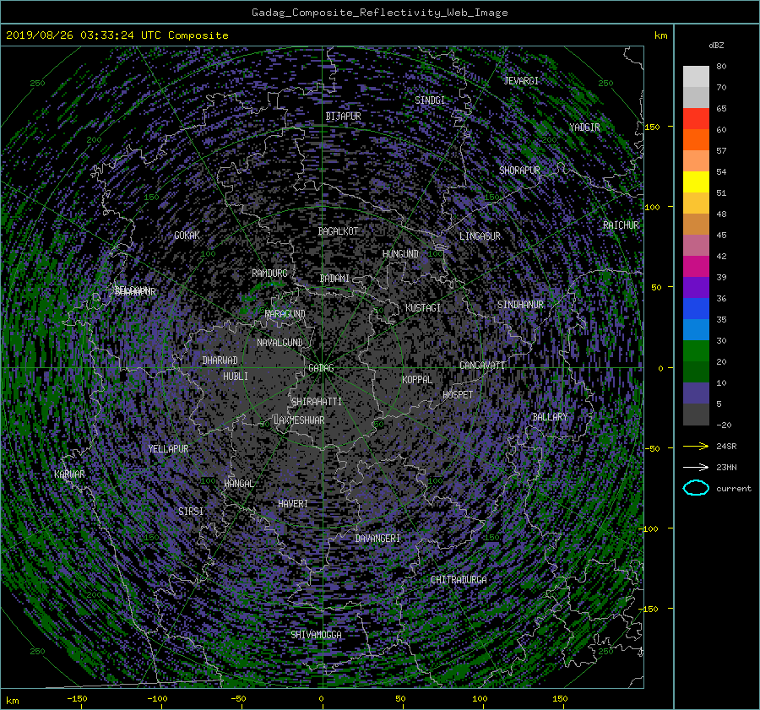Click the NARAGUND city label
The width and height of the screenshot is (760, 710).
pyautogui.click(x=285, y=314)
